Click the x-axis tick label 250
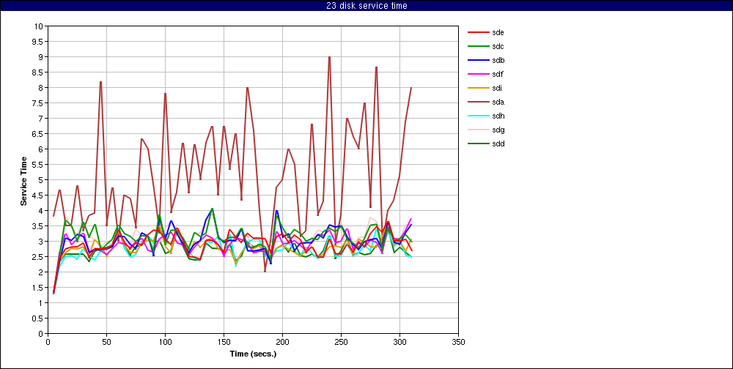This screenshot has height=369, width=733. click(x=342, y=341)
